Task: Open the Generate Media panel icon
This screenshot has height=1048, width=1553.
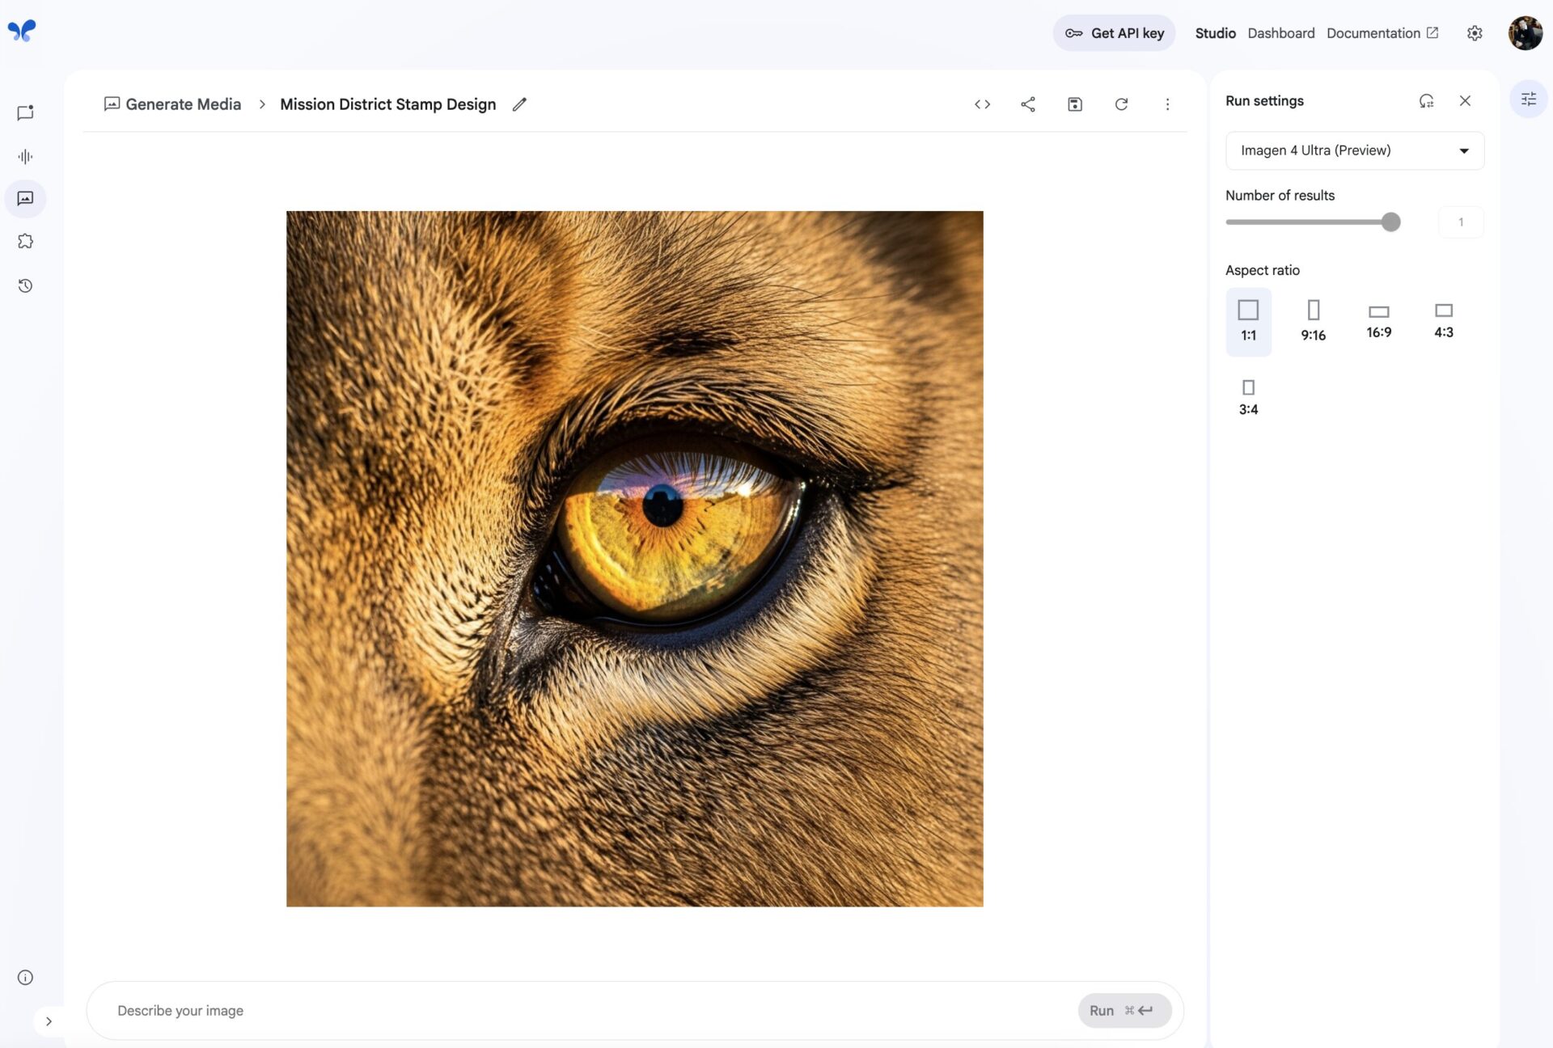Action: point(25,198)
